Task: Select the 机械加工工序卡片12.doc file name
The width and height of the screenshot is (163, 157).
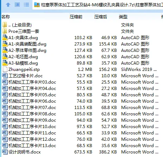Action: click(32, 139)
